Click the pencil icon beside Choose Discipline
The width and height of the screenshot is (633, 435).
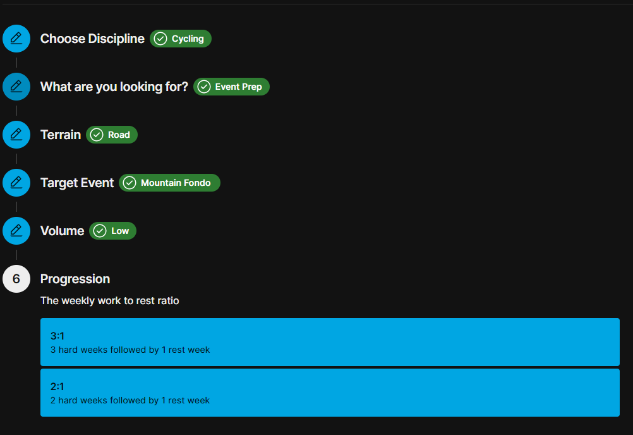[16, 39]
